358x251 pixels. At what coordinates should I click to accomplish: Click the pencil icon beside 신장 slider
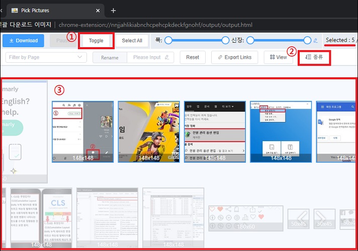pyautogui.click(x=316, y=41)
